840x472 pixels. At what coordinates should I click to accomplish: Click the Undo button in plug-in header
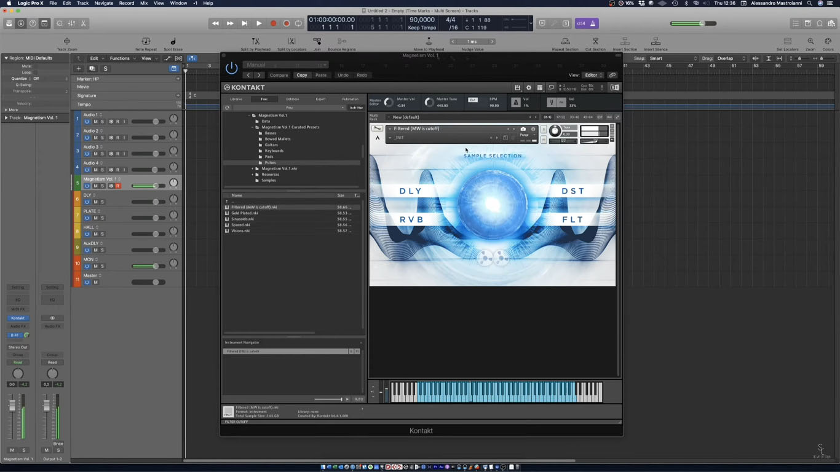343,75
